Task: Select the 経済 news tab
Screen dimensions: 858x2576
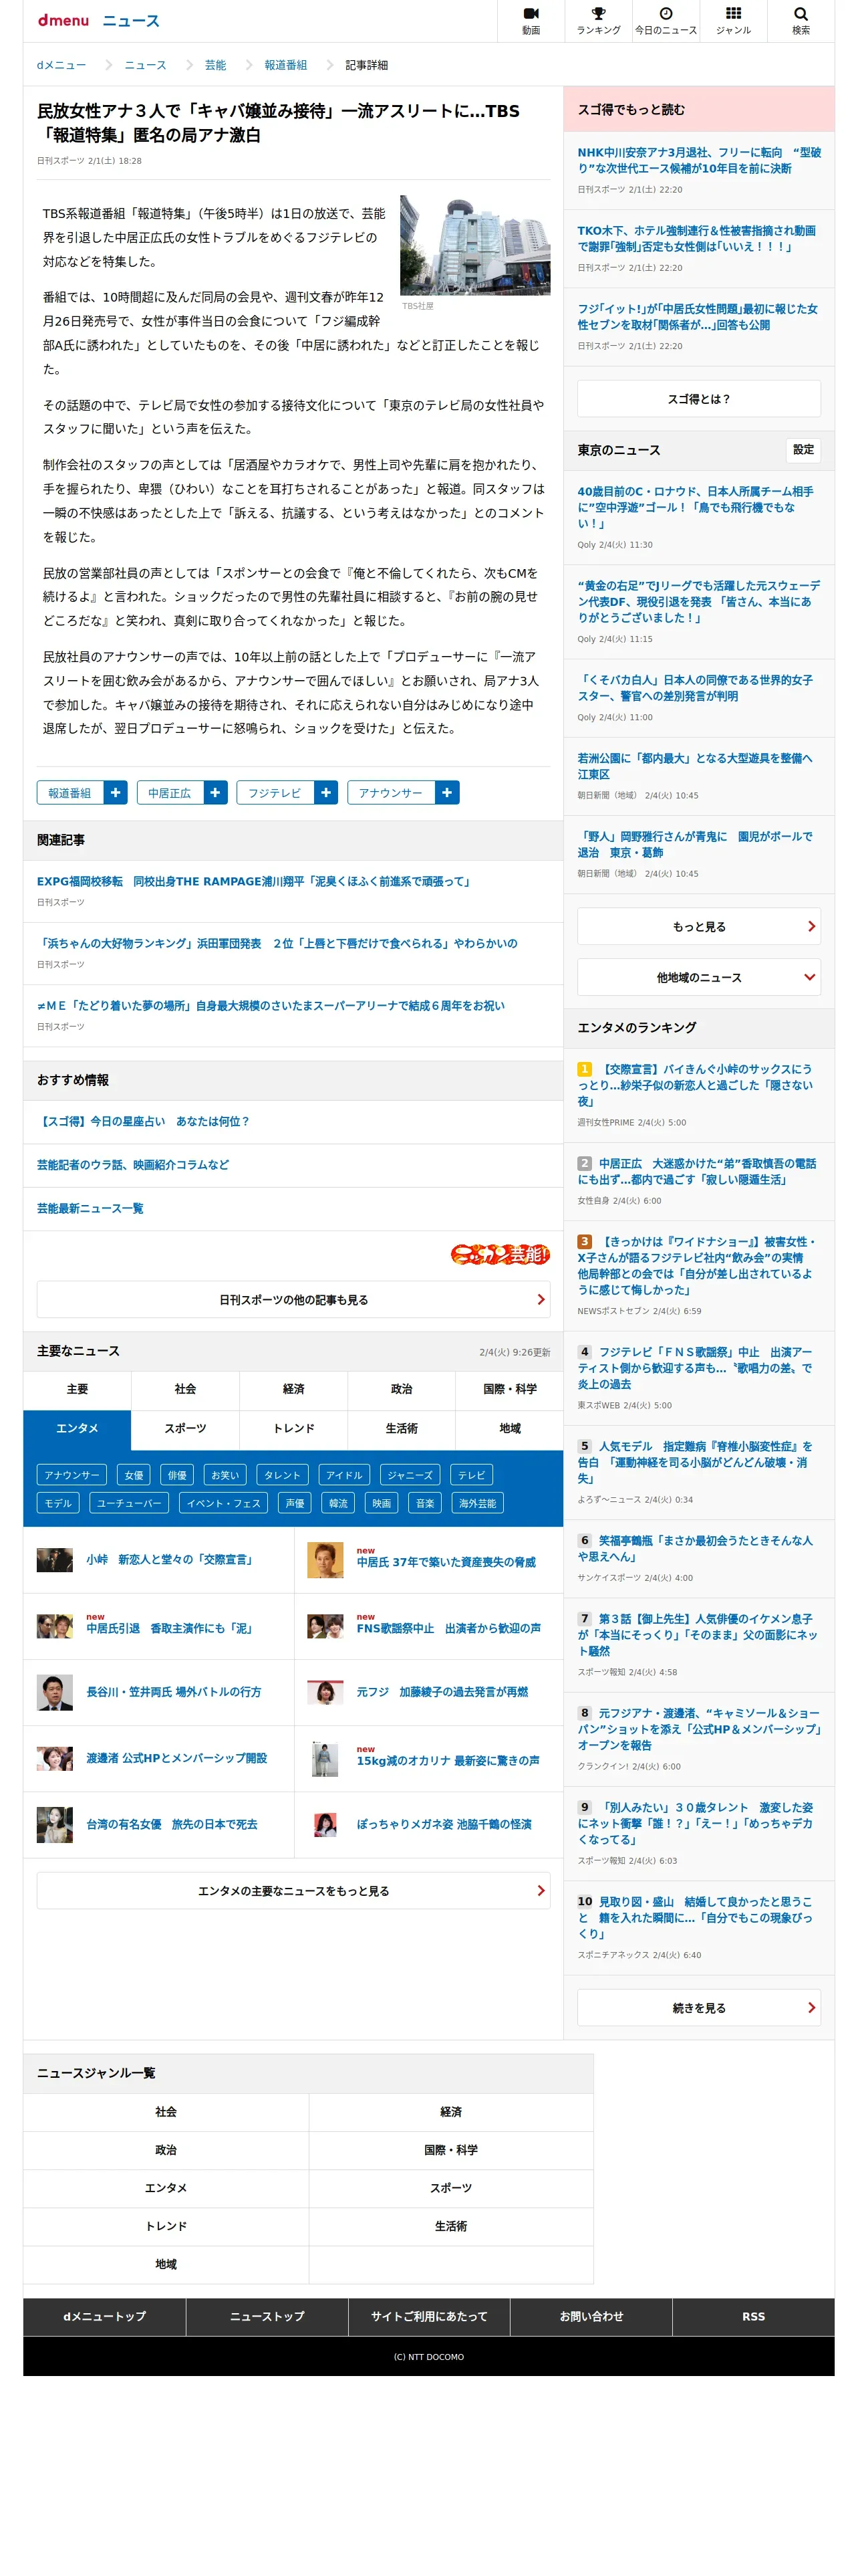Action: (293, 1389)
